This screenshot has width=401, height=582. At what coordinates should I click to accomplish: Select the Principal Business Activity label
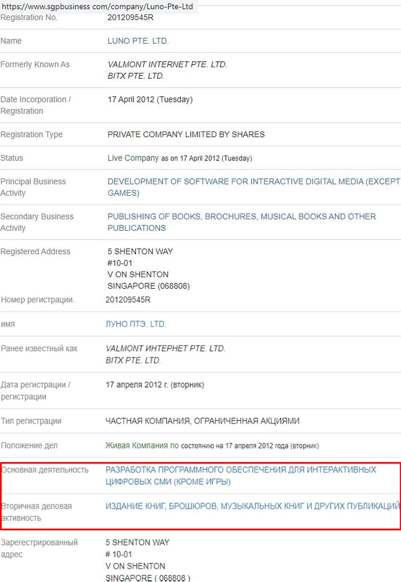(x=33, y=187)
